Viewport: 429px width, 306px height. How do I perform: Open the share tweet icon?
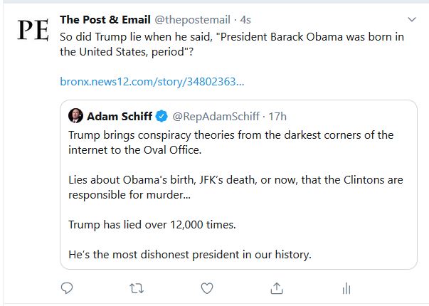pyautogui.click(x=276, y=288)
